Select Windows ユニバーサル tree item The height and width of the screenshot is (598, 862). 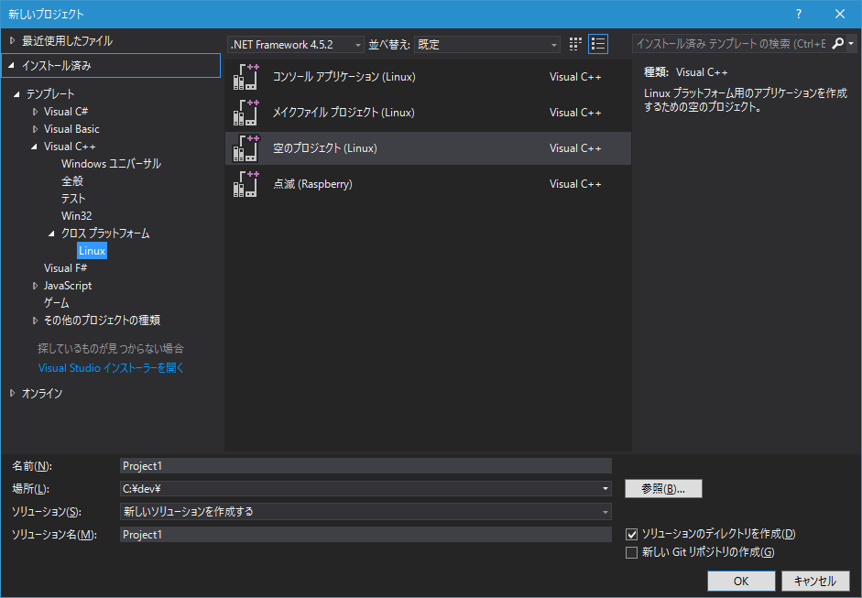pos(111,164)
